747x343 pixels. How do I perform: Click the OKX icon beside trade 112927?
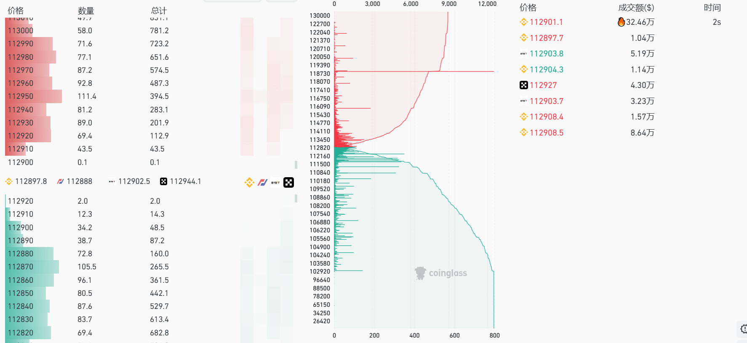pos(524,85)
